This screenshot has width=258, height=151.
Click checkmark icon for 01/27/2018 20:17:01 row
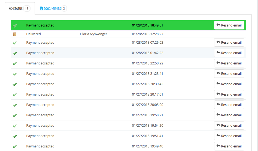tap(15, 95)
